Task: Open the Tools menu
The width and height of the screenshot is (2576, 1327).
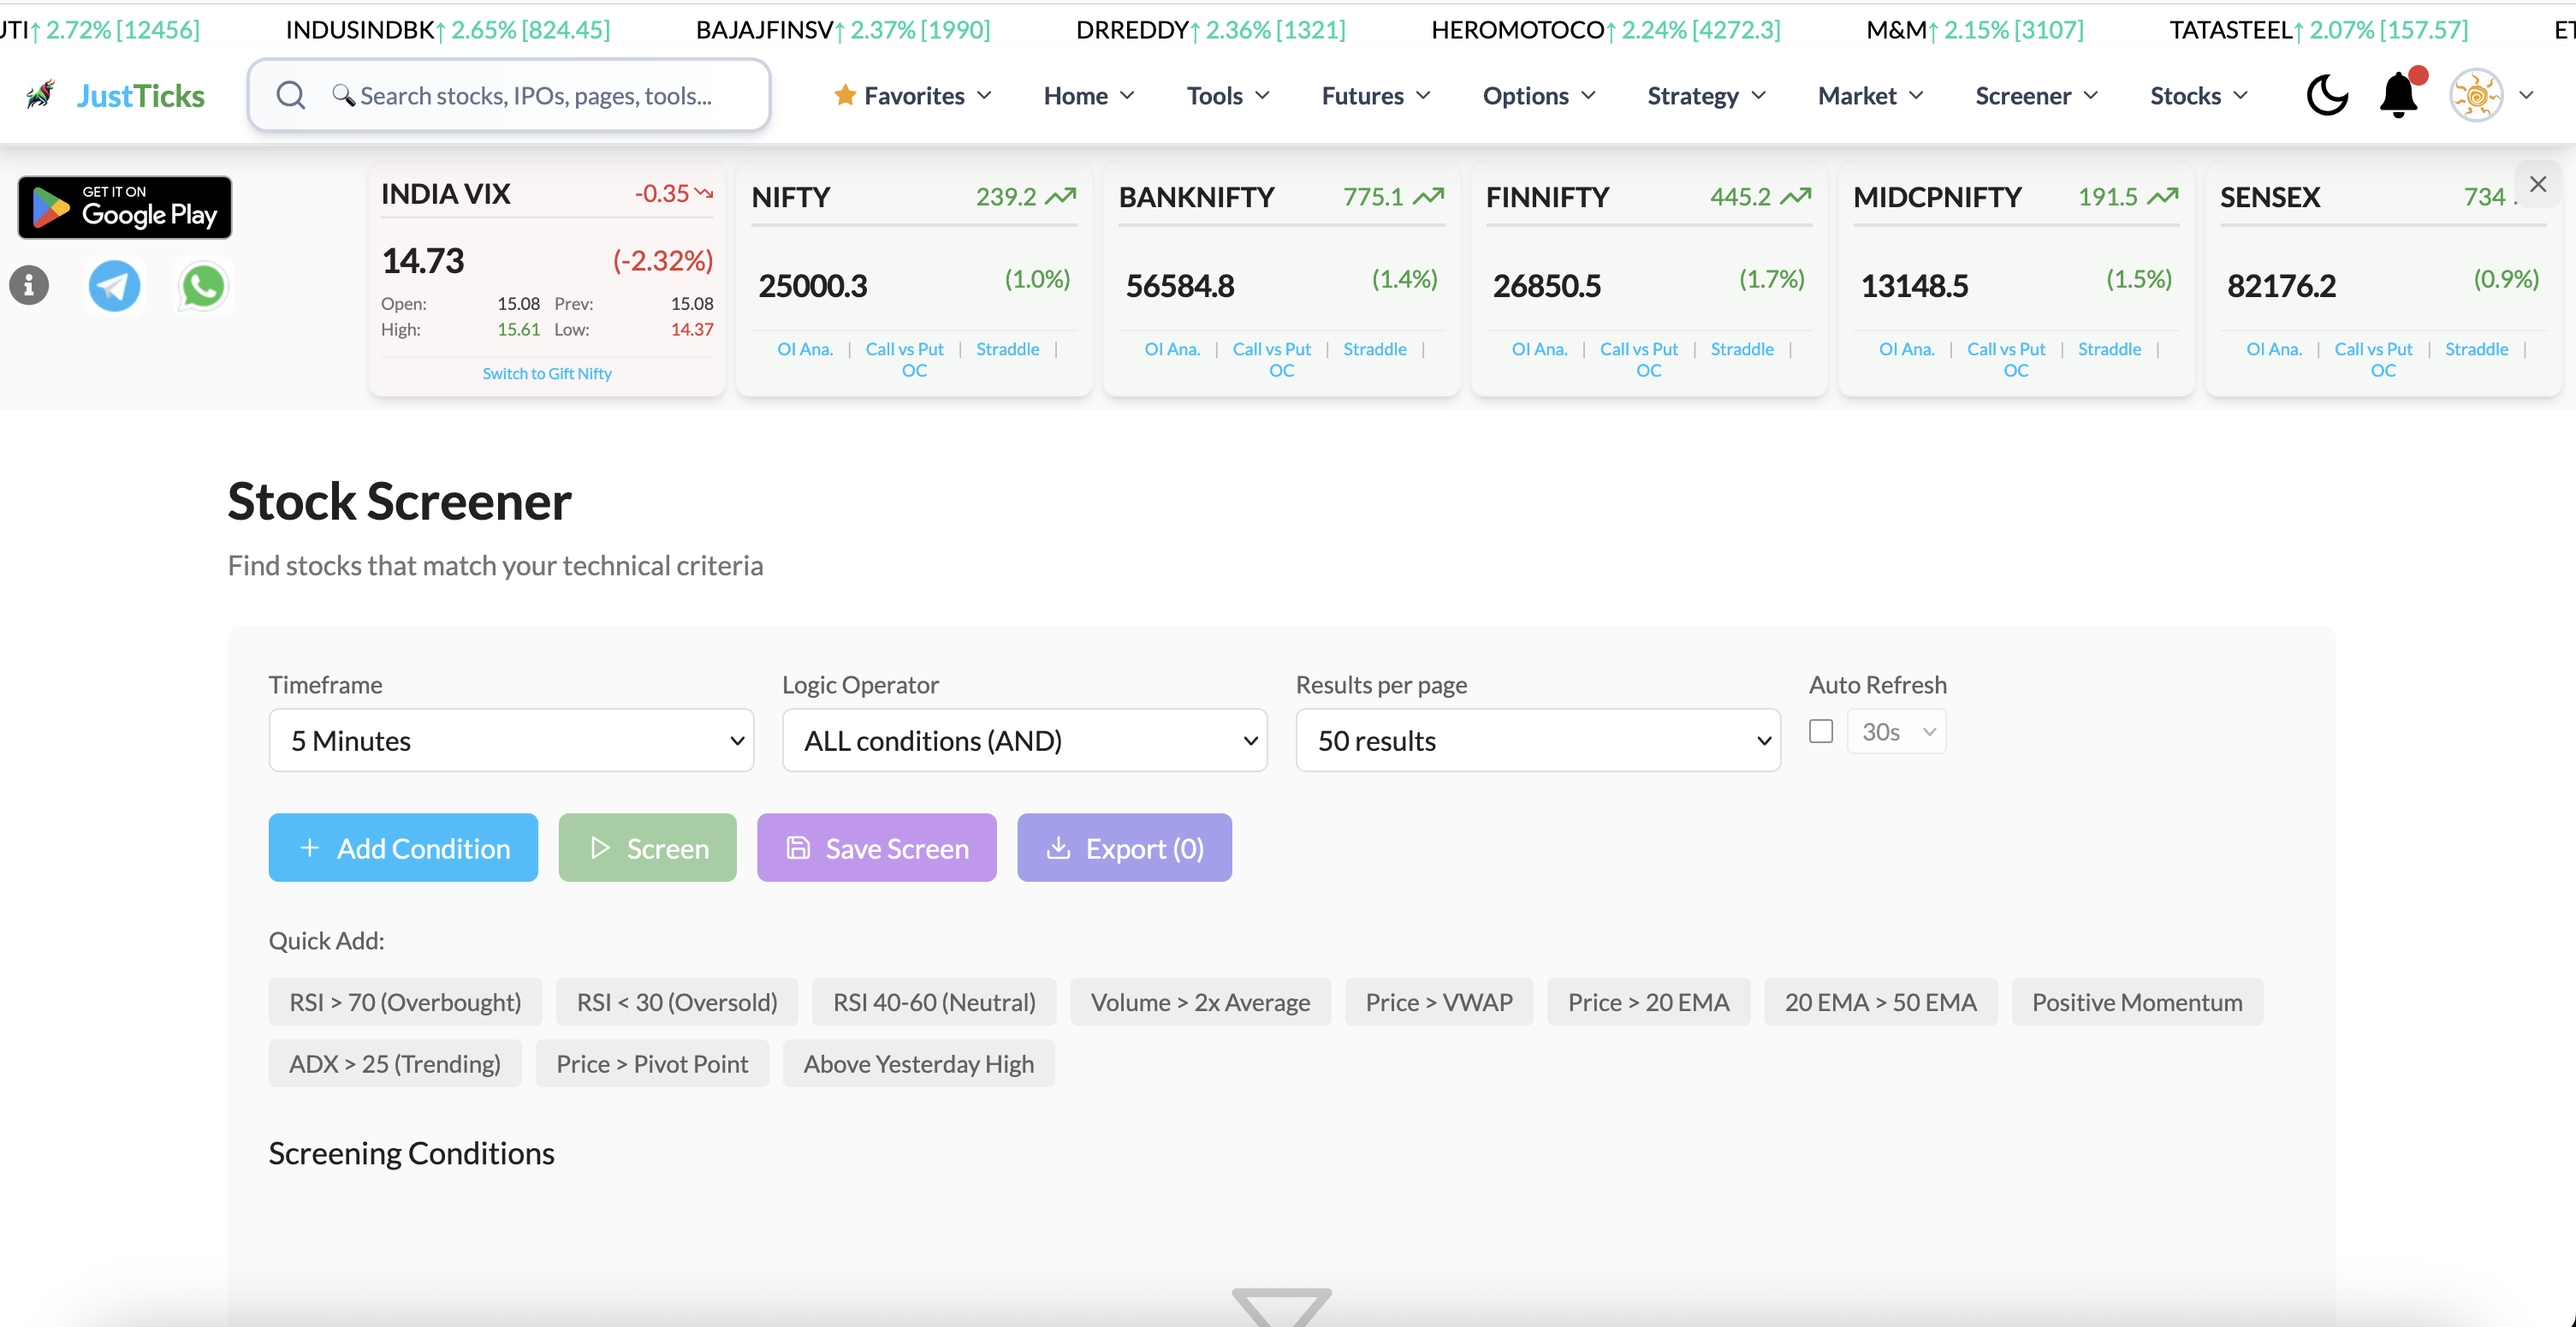Action: pos(1228,96)
